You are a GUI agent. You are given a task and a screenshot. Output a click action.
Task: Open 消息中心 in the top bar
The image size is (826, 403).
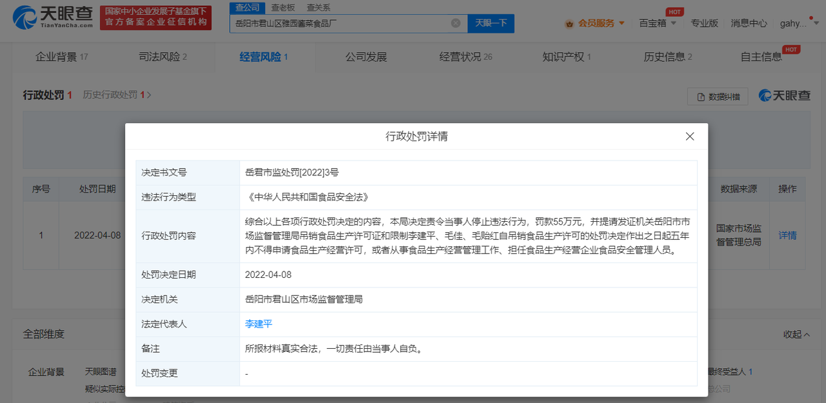(x=749, y=23)
